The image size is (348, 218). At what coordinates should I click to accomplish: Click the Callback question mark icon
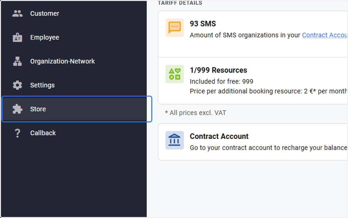(17, 133)
